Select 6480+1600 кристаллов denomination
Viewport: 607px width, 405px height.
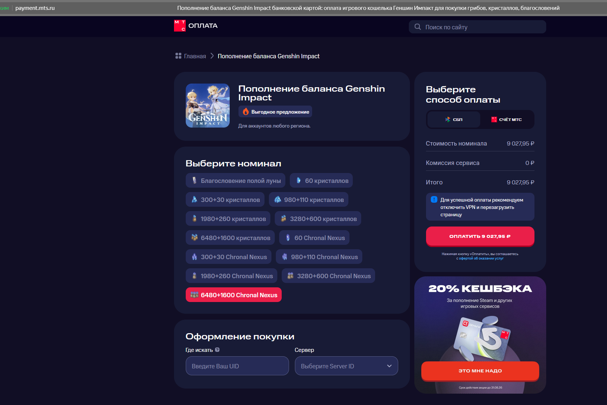tap(230, 238)
